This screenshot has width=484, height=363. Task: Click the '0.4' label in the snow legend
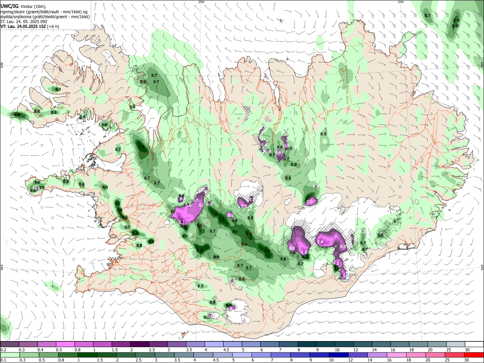pos(40,350)
